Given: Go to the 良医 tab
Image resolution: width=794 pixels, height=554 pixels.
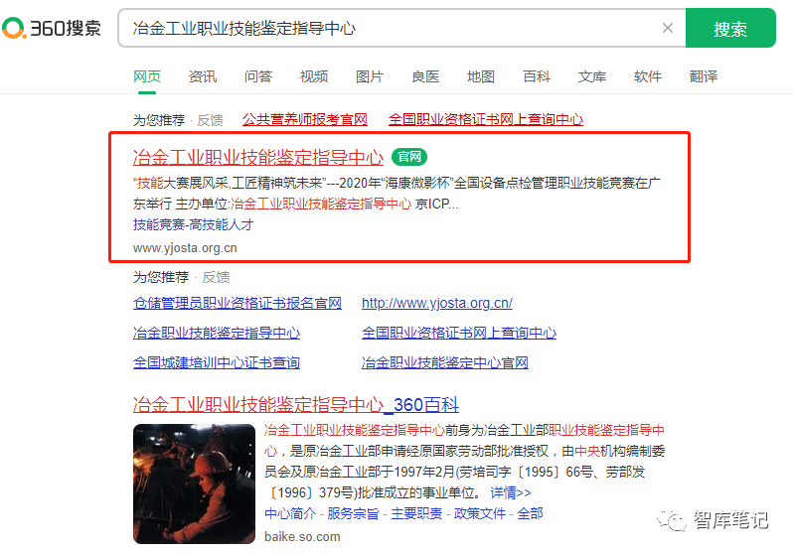Looking at the screenshot, I should 425,76.
